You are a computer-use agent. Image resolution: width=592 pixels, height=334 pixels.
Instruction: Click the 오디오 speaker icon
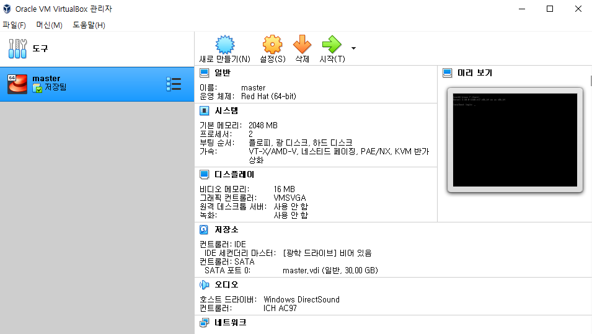point(204,284)
